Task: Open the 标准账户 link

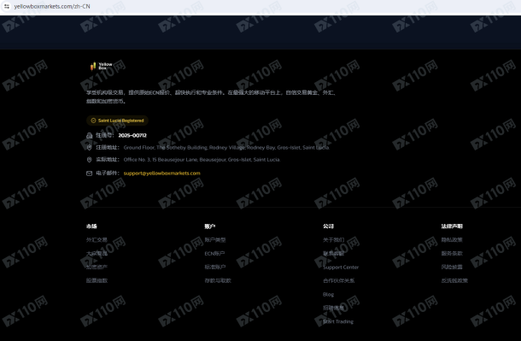Action: 215,267
